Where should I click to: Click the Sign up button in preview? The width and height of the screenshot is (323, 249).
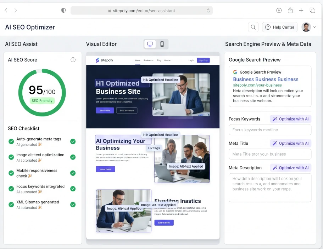(203, 60)
